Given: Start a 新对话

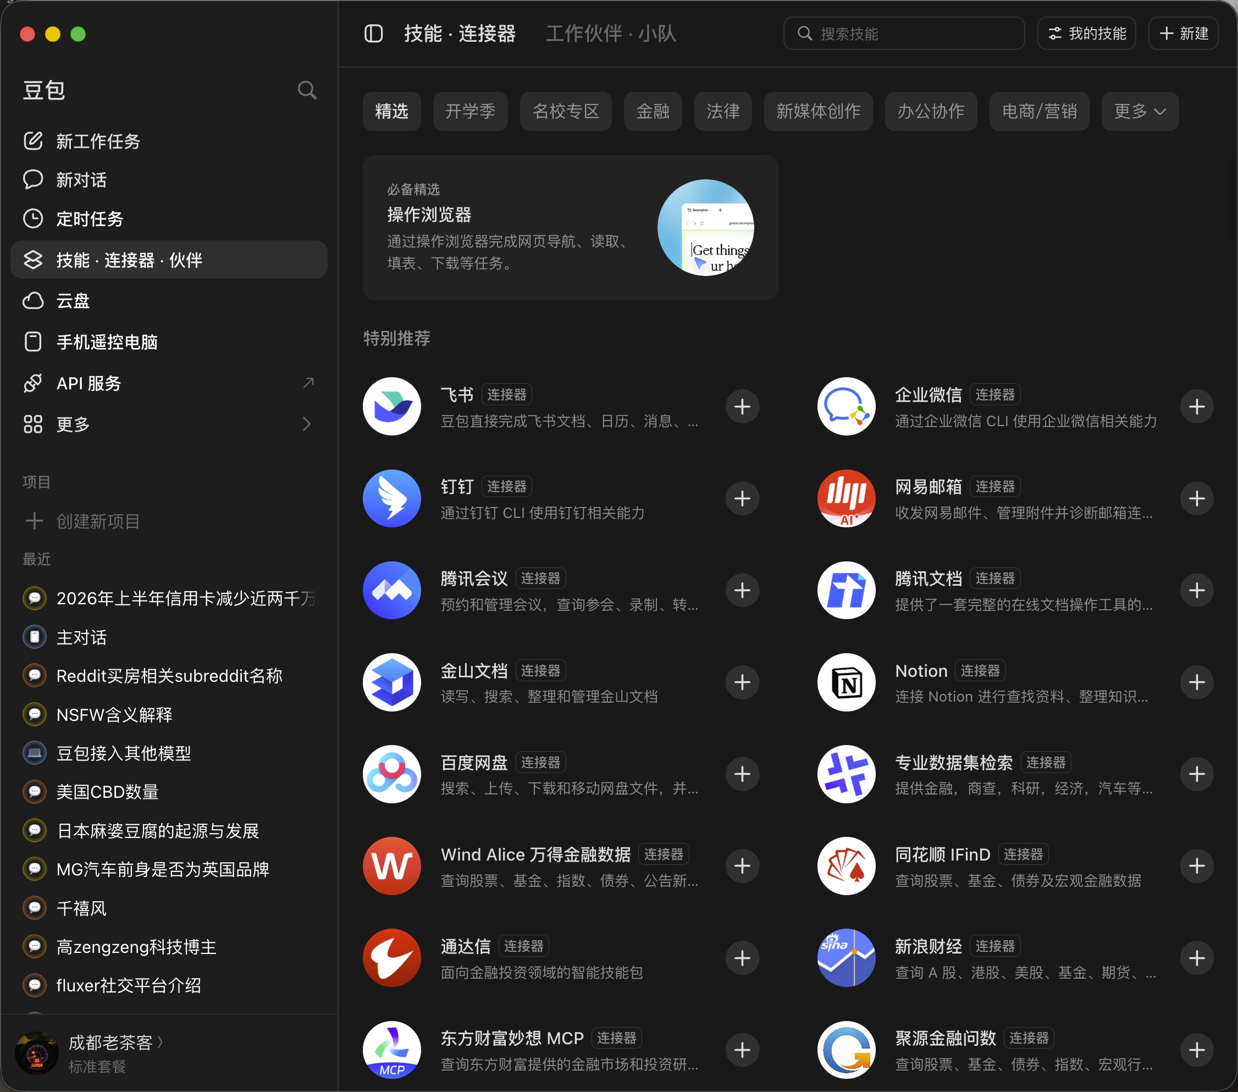Looking at the screenshot, I should (x=169, y=180).
